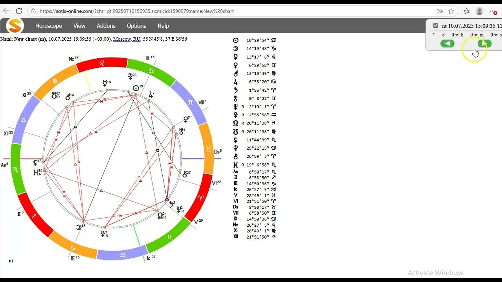Open the Options menu
The width and height of the screenshot is (502, 282).
[136, 26]
